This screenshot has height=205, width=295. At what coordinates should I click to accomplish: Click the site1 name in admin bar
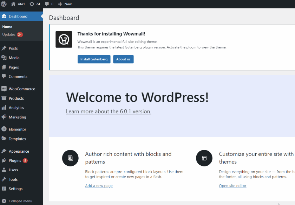point(21,4)
